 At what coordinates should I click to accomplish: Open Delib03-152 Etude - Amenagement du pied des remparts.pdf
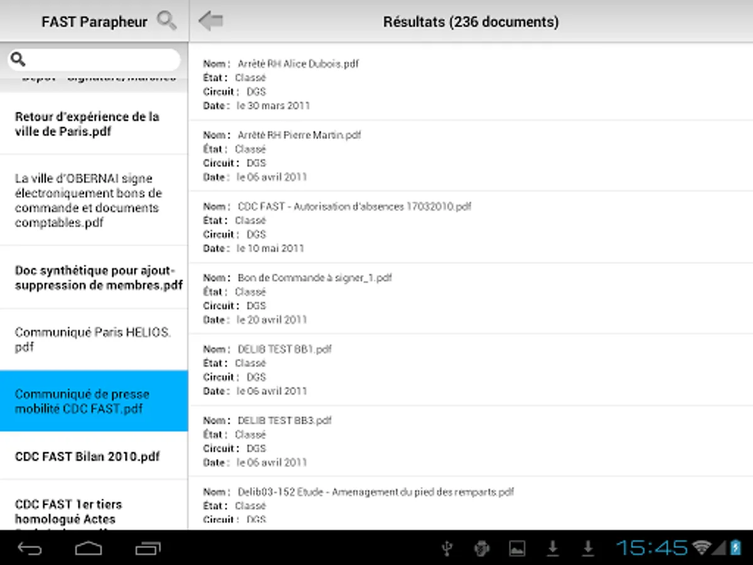pos(471,503)
